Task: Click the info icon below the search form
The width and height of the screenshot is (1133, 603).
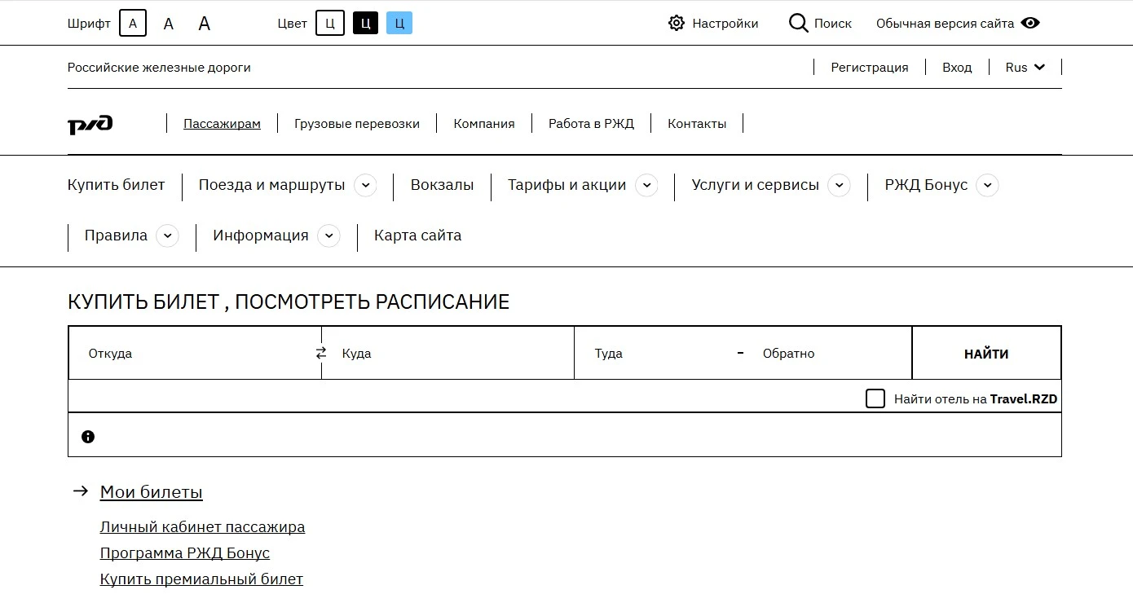Action: [88, 436]
